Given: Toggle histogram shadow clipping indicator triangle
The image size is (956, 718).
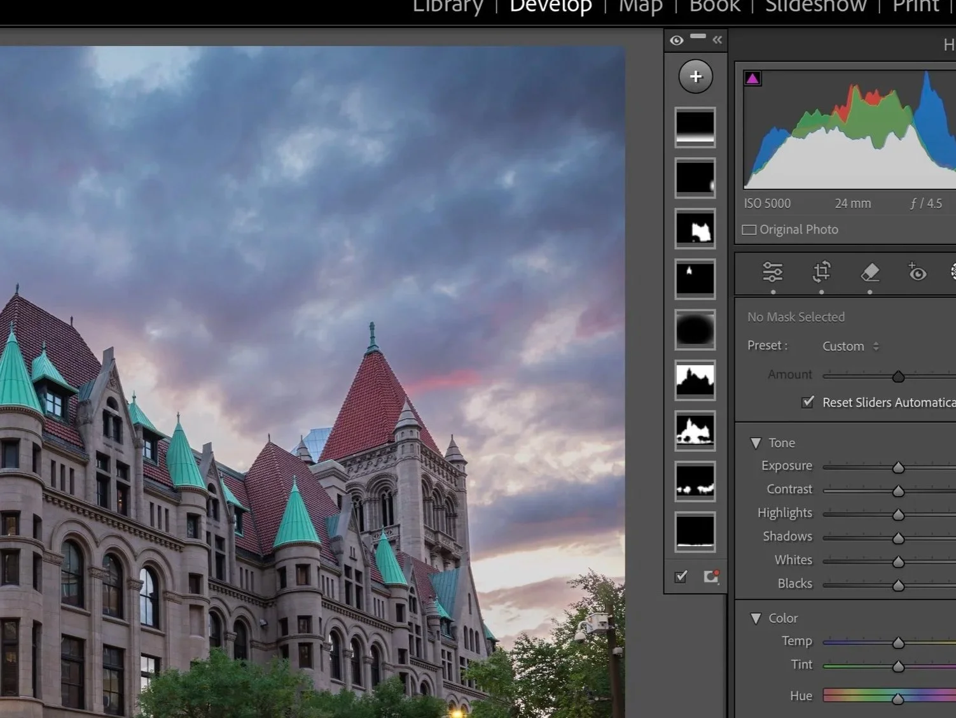Looking at the screenshot, I should tap(752, 79).
